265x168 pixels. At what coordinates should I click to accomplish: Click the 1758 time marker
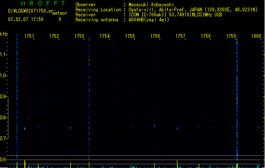206,36
